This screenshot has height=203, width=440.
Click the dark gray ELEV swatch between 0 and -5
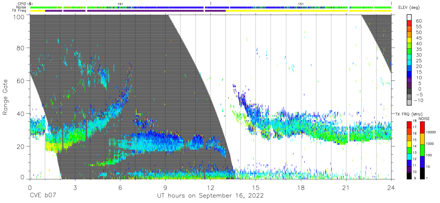click(x=410, y=92)
